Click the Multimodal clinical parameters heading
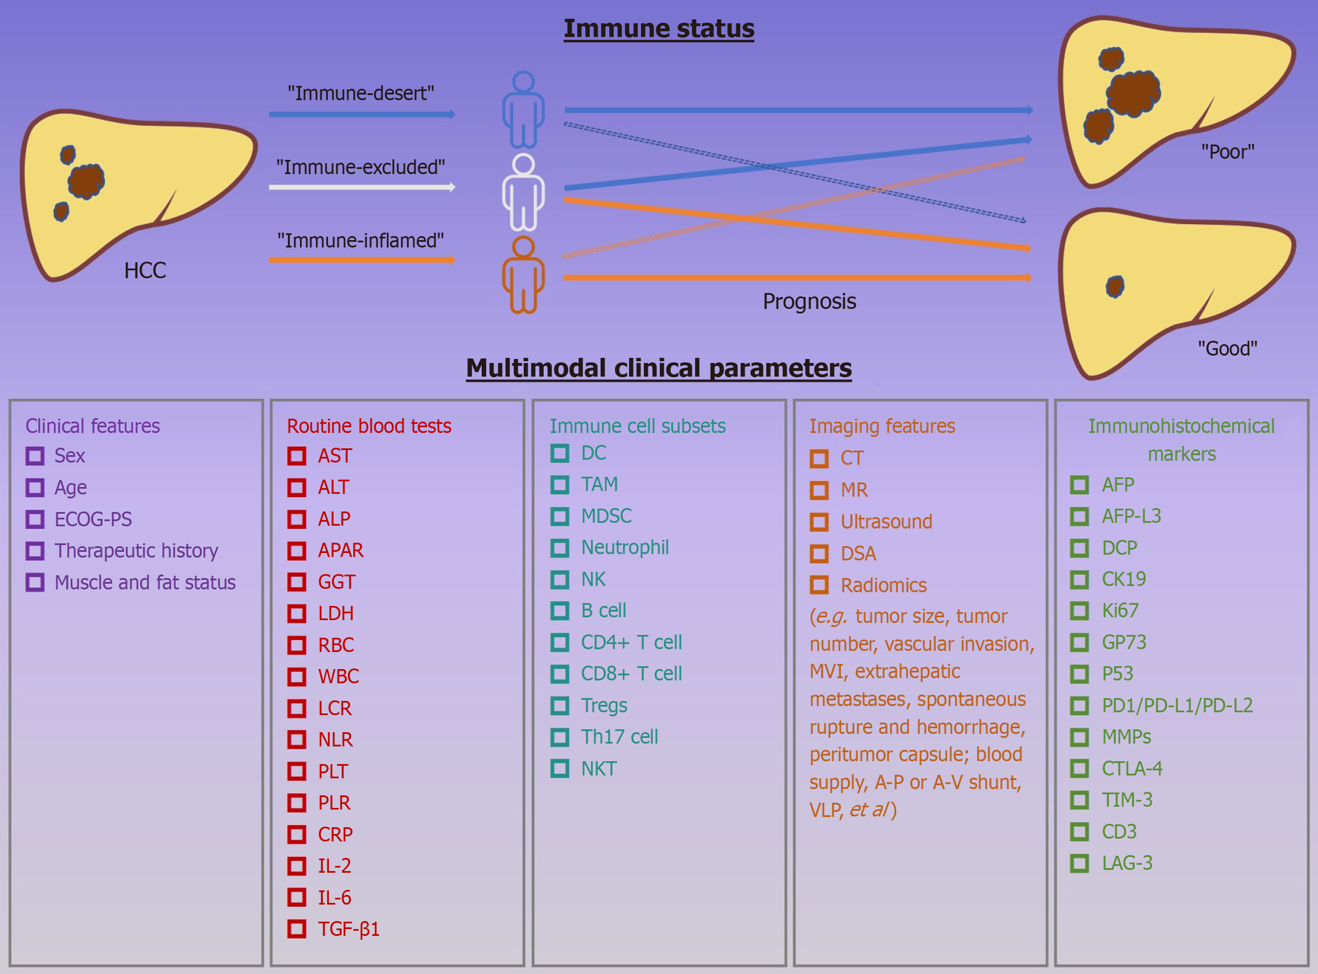Screen dimensions: 1318x974 [659, 368]
